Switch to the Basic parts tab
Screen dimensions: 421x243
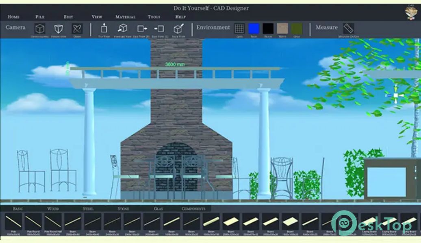(18, 209)
